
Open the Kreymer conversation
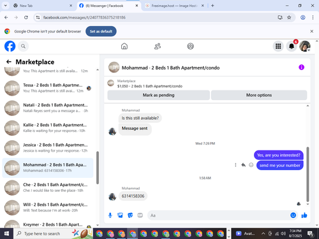click(48, 224)
